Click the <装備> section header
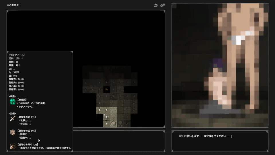The width and height of the screenshot is (275, 155). coord(12,113)
